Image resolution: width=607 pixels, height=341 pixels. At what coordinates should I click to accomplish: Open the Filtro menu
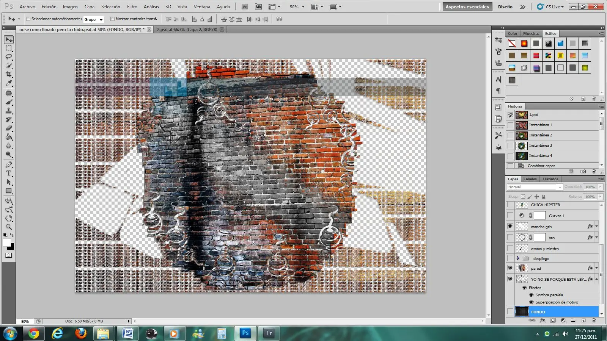(x=132, y=6)
